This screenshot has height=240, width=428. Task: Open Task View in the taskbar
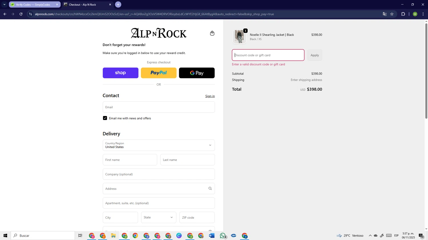[80, 235]
